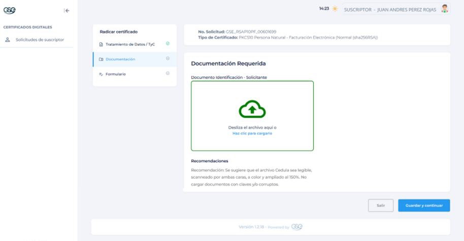The image size is (464, 241).
Task: Click the pending status icon of Formulario
Action: tap(168, 73)
